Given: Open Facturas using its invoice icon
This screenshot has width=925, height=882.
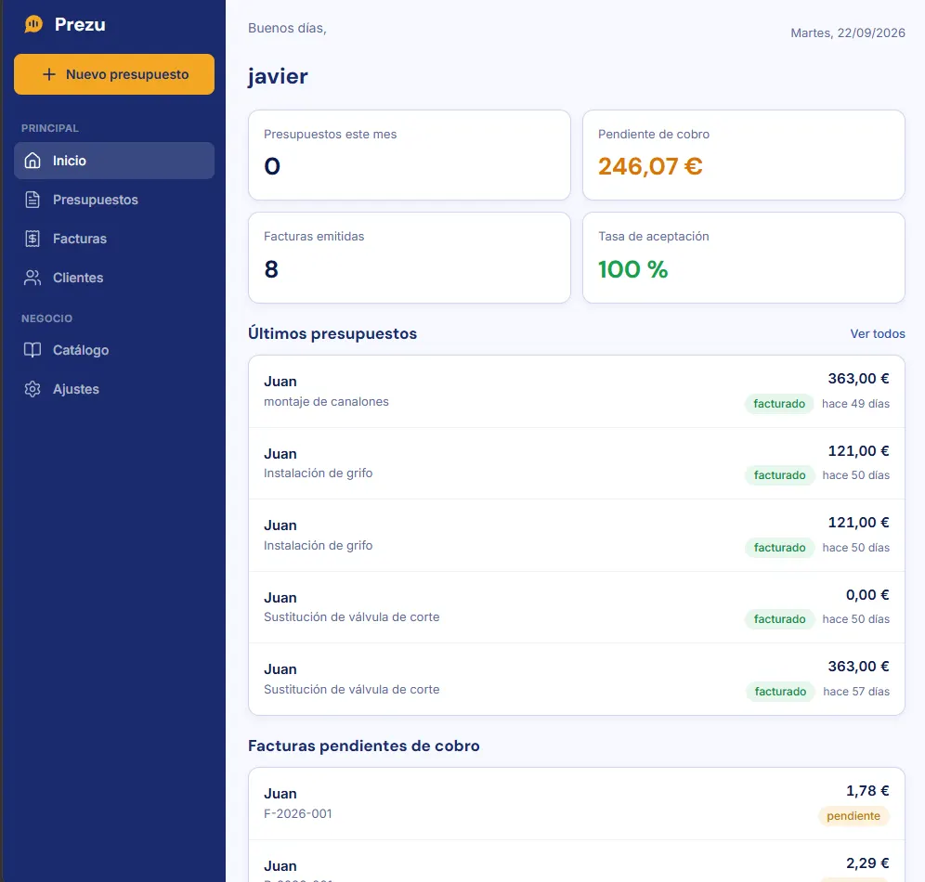Looking at the screenshot, I should 33,239.
